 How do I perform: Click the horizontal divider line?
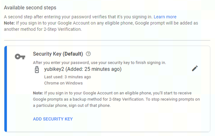tap(107, 40)
